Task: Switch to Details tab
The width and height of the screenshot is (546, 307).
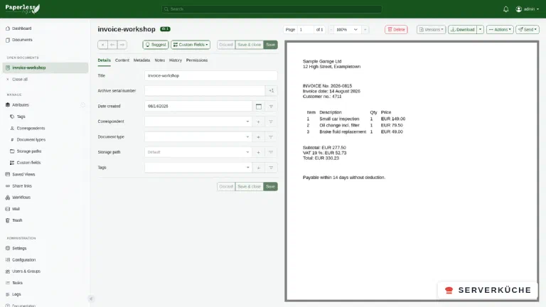Action: pos(104,60)
